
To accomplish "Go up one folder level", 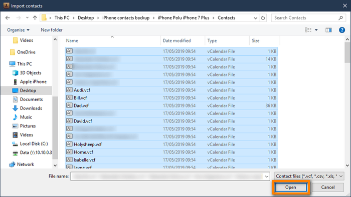I will (x=35, y=18).
